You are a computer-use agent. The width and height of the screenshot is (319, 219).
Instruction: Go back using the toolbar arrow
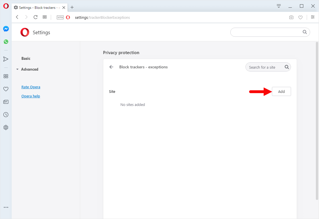click(x=17, y=17)
